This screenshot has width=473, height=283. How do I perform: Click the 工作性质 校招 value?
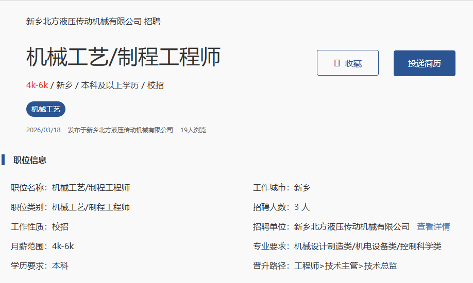click(x=60, y=227)
